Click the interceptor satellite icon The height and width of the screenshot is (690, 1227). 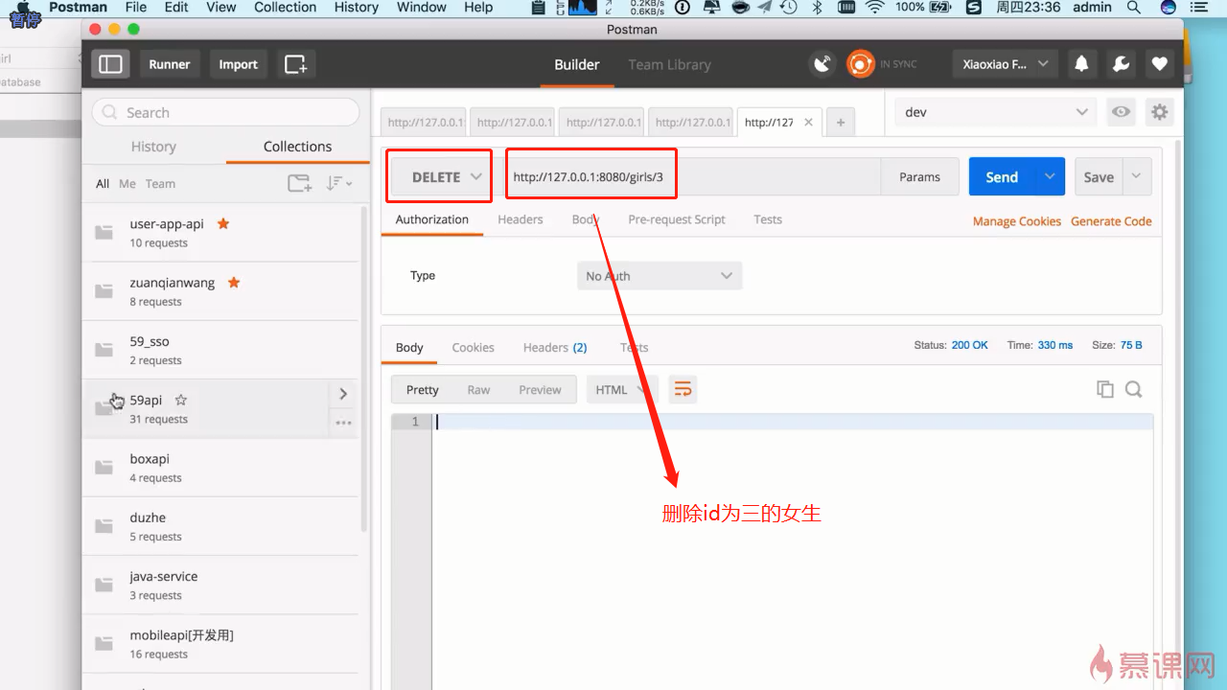(822, 64)
